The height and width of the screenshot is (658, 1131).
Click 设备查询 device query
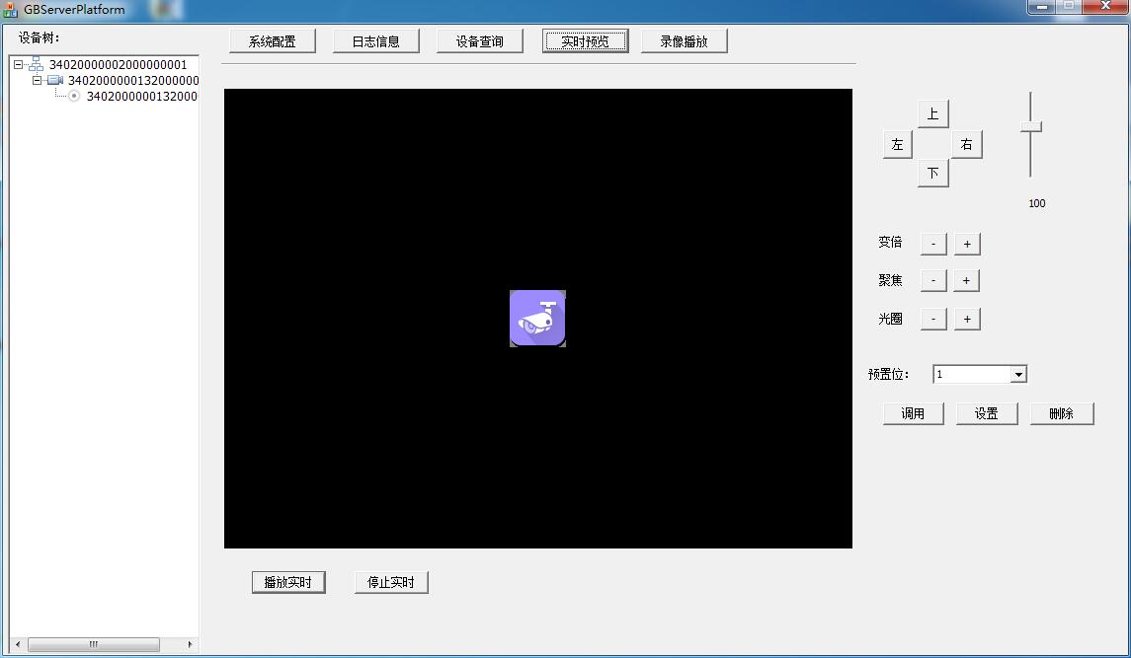pyautogui.click(x=480, y=40)
